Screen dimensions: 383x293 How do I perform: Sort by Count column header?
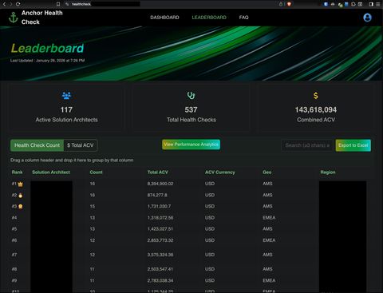96,172
